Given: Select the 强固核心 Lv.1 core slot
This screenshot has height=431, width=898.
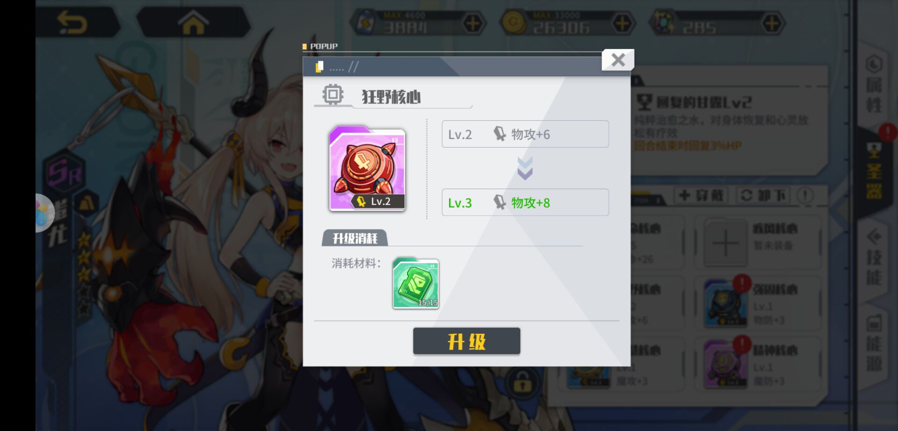Looking at the screenshot, I should 758,303.
